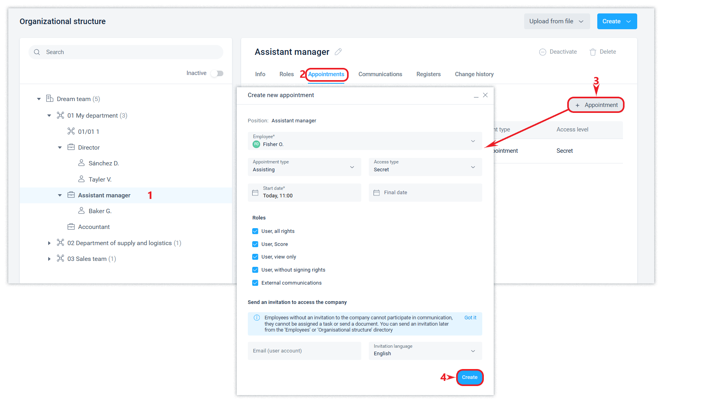Click the Email (user account) field
Screen dimensions: 704x403
pyautogui.click(x=304, y=351)
